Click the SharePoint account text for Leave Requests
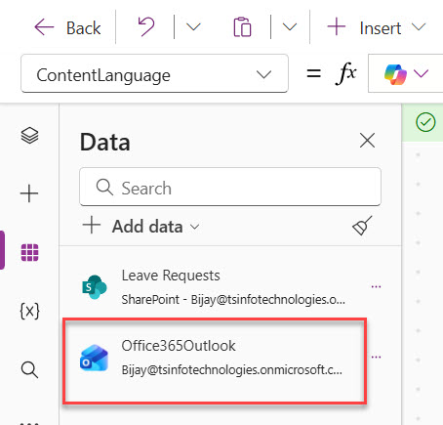The height and width of the screenshot is (425, 443). coord(233,299)
